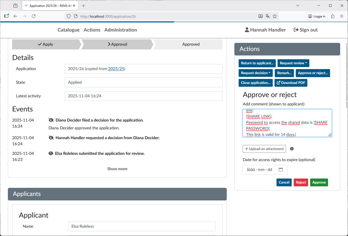Click the privacy shield icon in address bar
The width and height of the screenshot is (348, 236).
tap(68, 16)
